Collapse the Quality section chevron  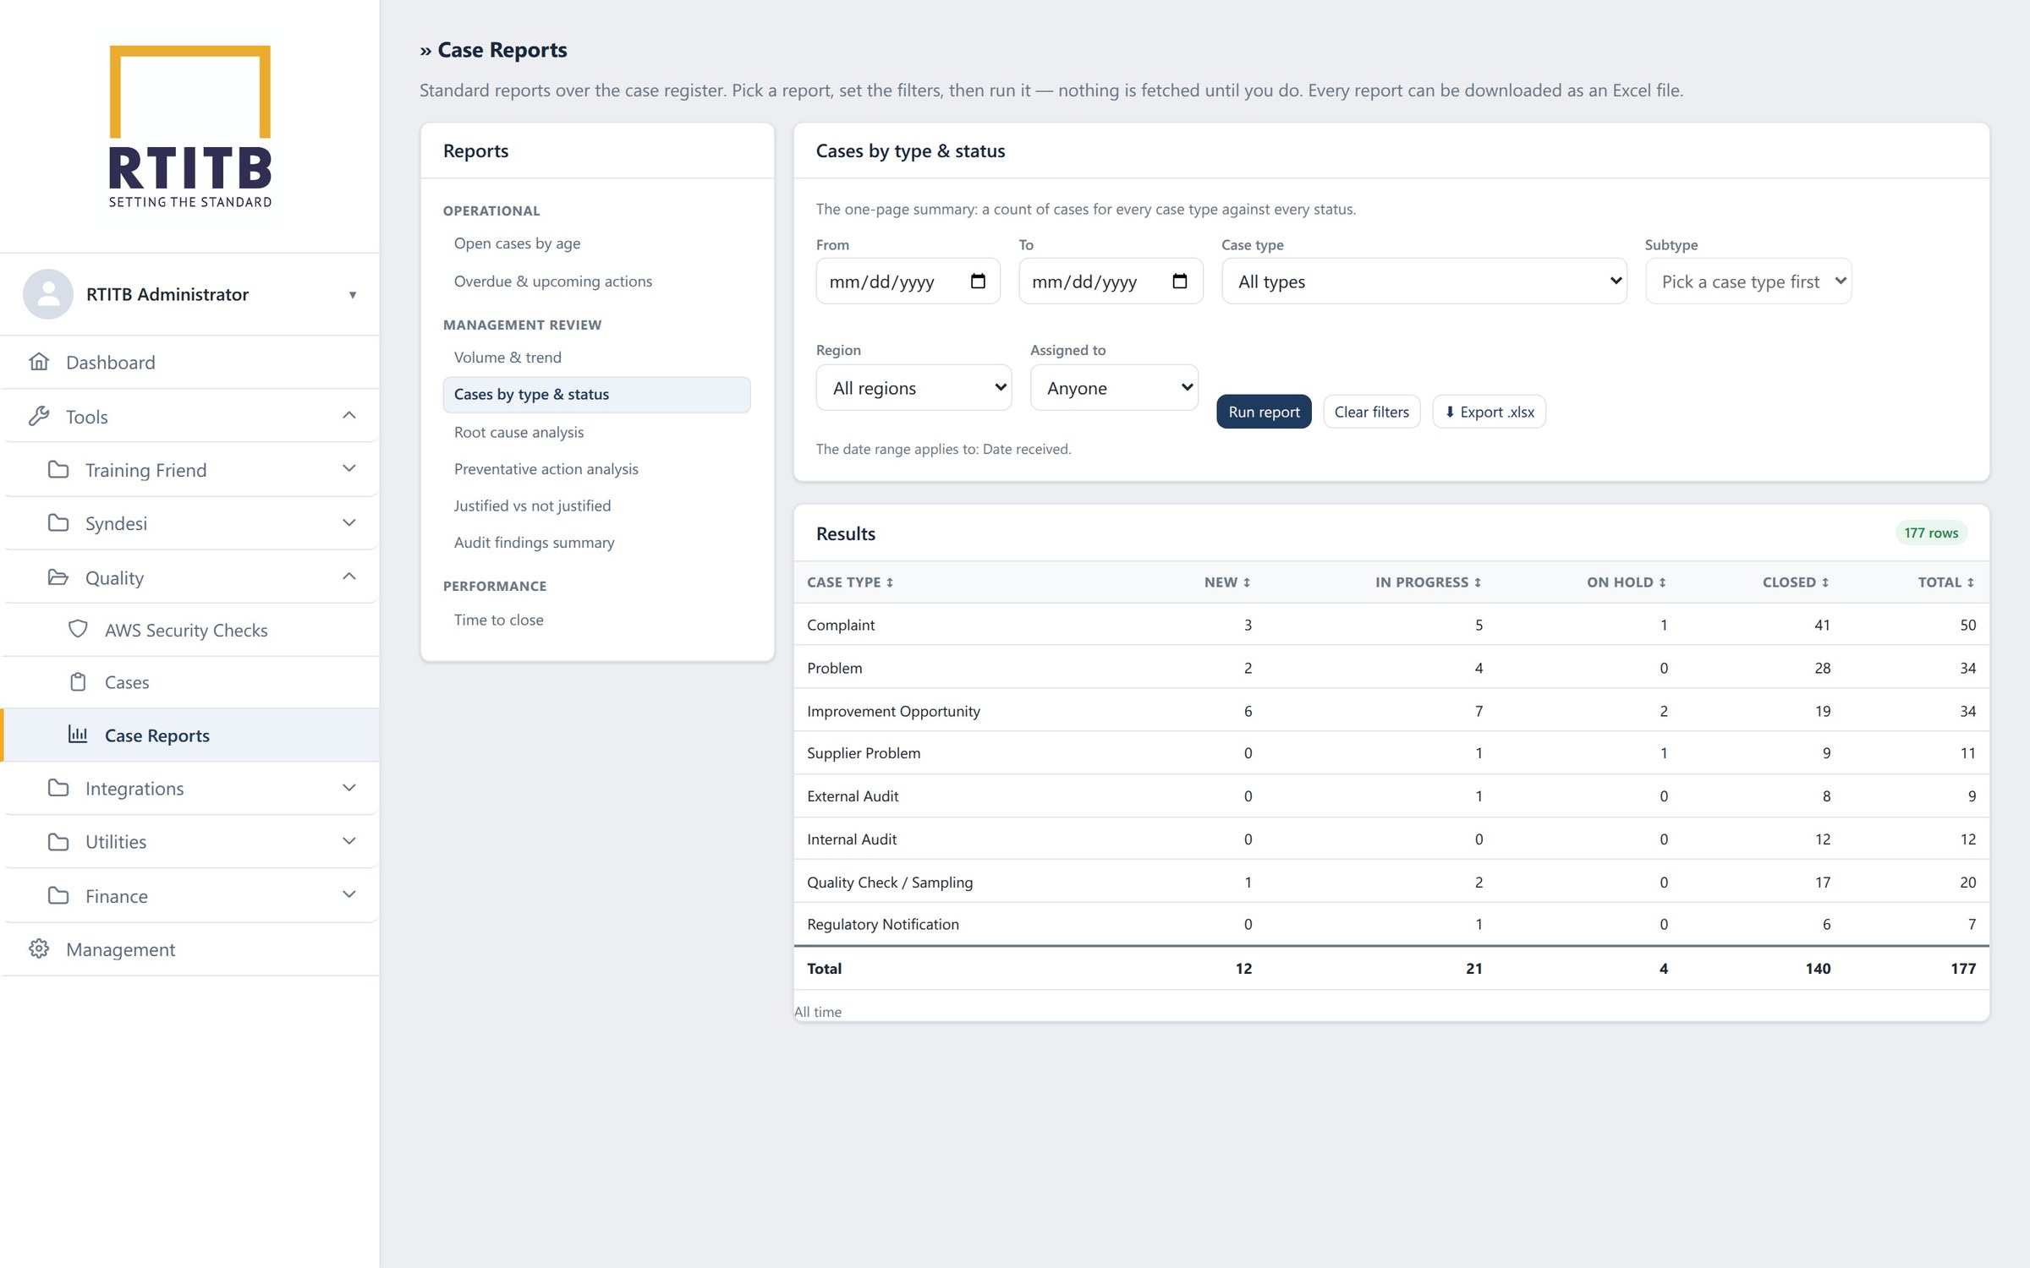click(349, 577)
